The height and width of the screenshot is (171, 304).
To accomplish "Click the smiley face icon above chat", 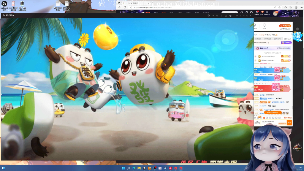I will (x=264, y=25).
